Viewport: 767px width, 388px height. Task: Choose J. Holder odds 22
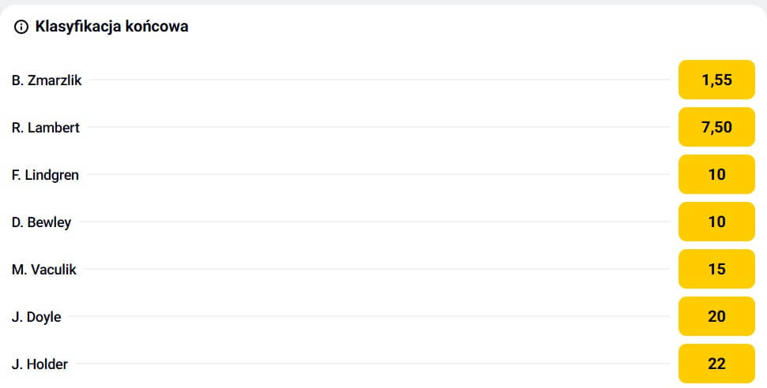click(716, 364)
